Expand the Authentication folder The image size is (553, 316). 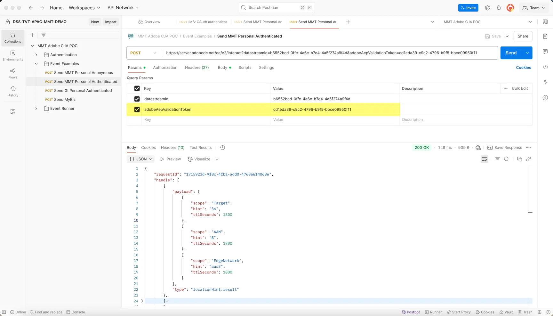(36, 55)
